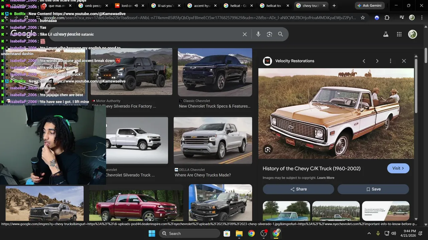Share the previewed truck image
The image size is (428, 240).
pyautogui.click(x=298, y=189)
